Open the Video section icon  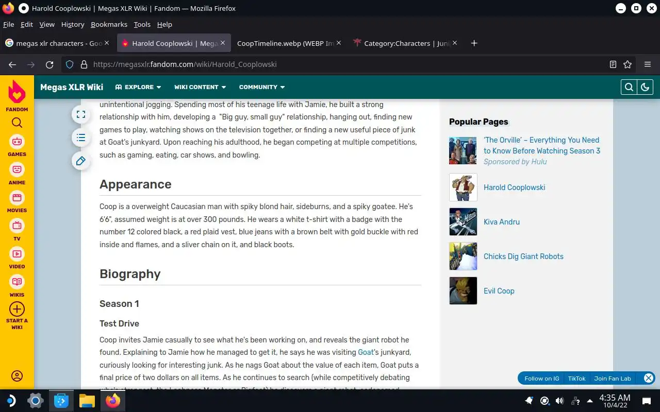(17, 254)
